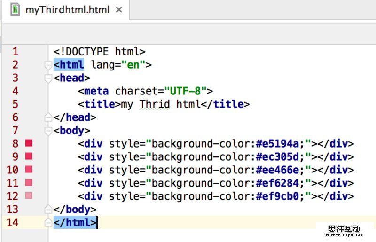Collapse the body section fold marker on line 7
The height and width of the screenshot is (242, 376).
[47, 131]
